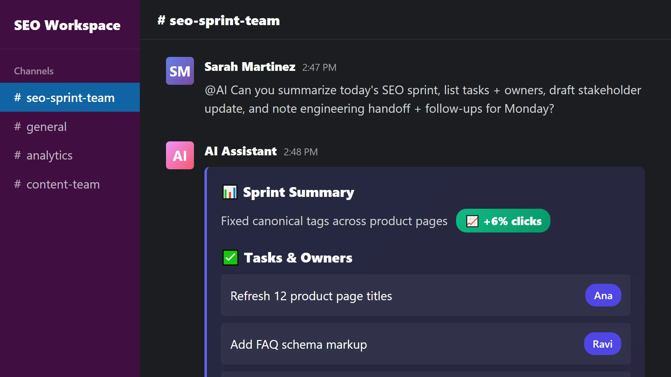Click the Ana owner badge
Screen dimensions: 671x377
point(603,295)
